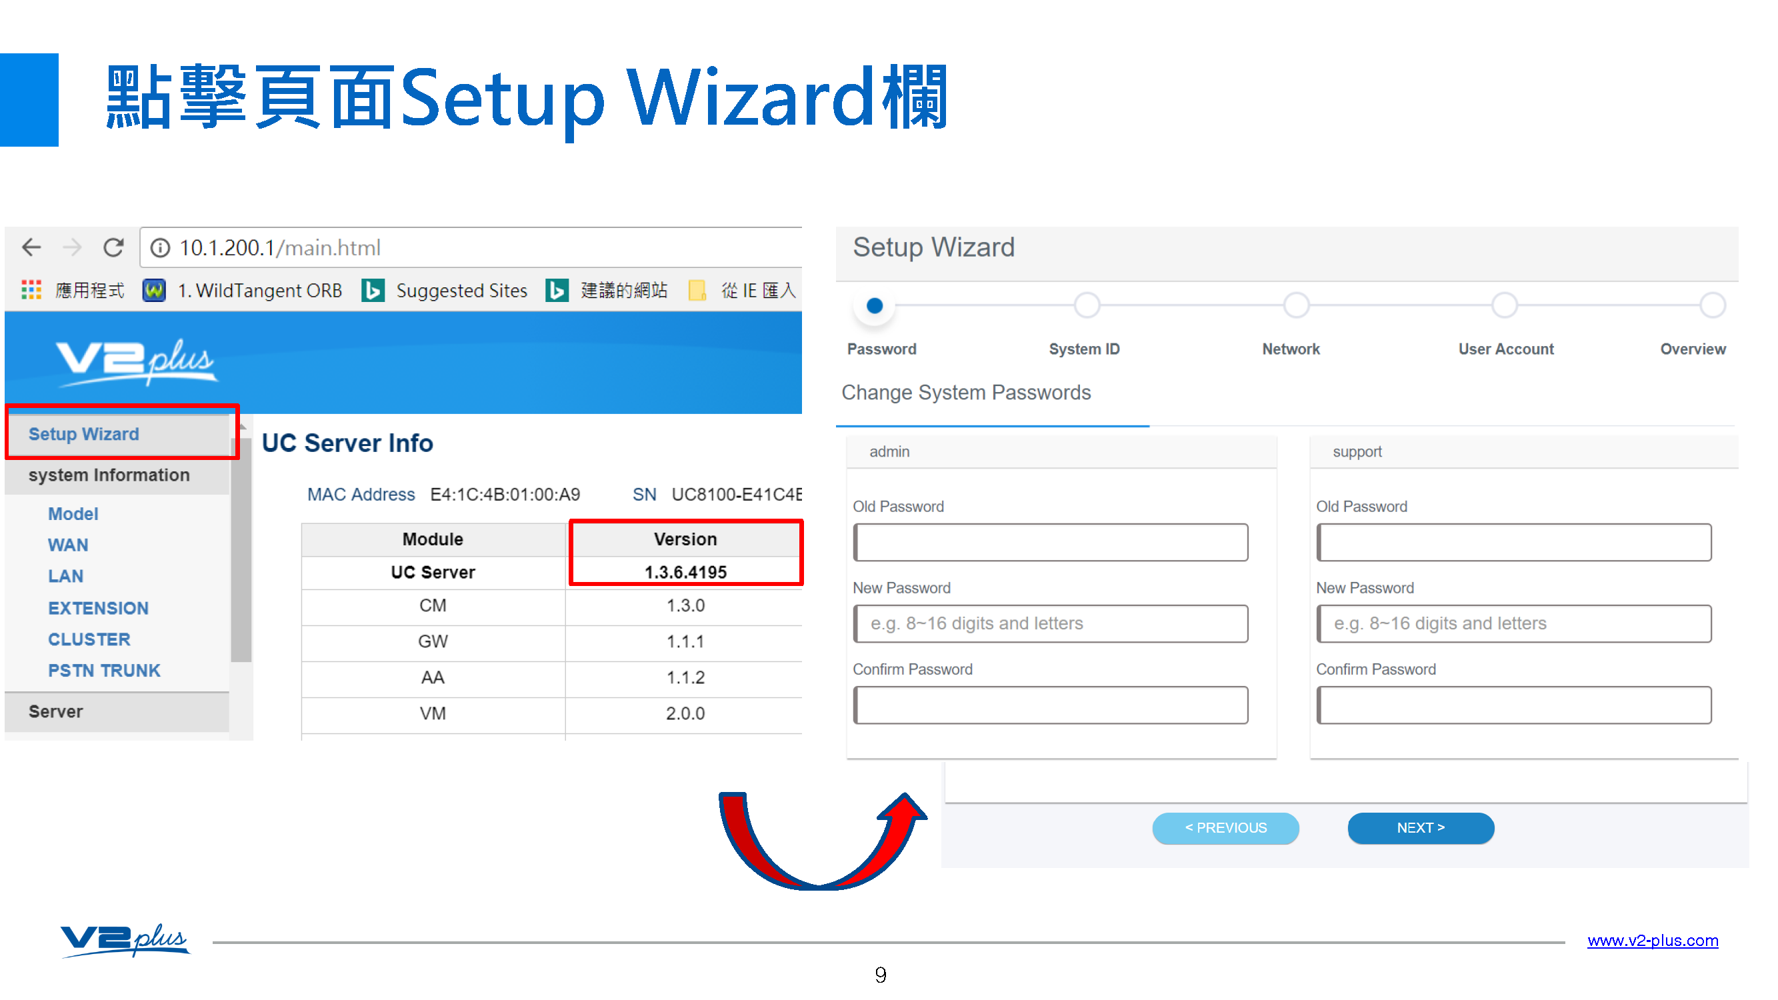This screenshot has height=1000, width=1778.
Task: Open the EXTENSION sidebar item
Action: click(98, 607)
